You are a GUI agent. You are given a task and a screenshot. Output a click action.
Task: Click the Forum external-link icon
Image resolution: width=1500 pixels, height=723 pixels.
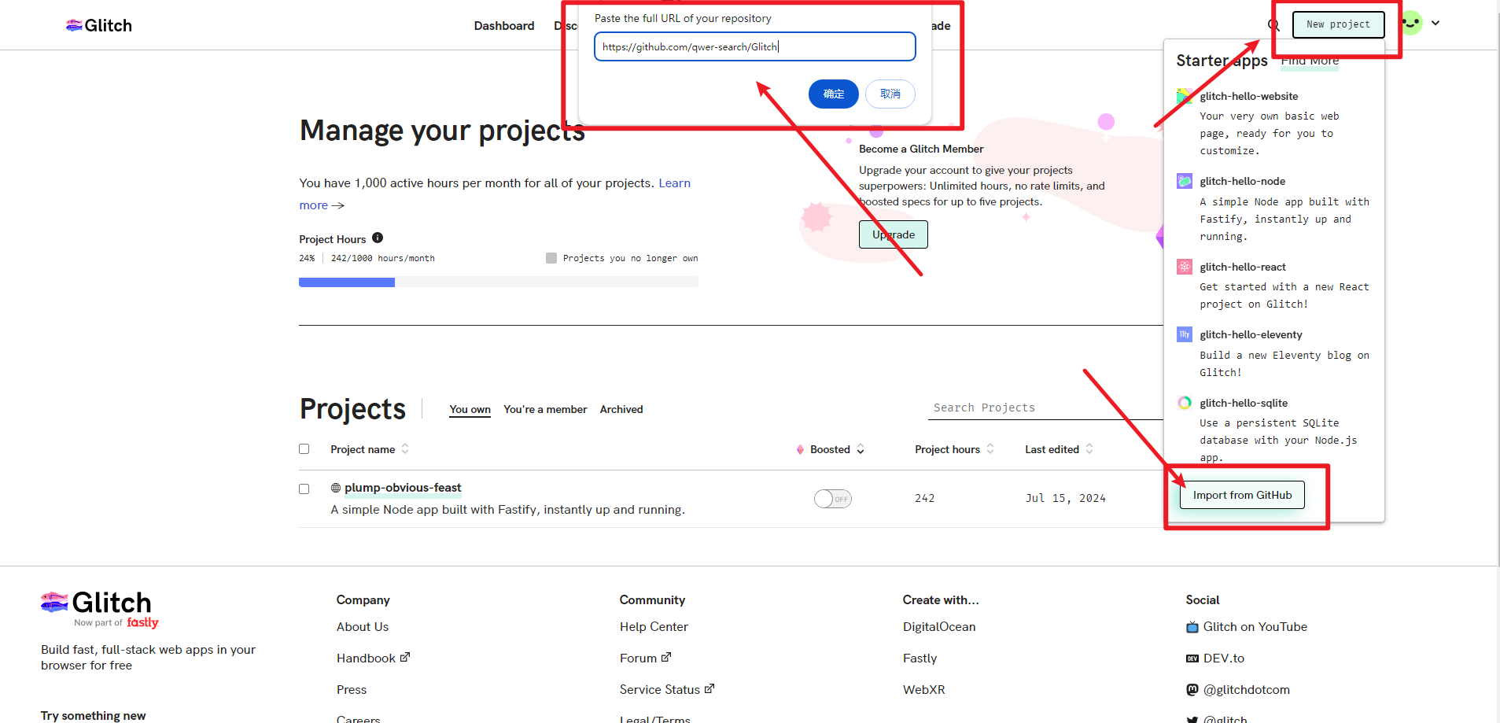[x=666, y=657]
